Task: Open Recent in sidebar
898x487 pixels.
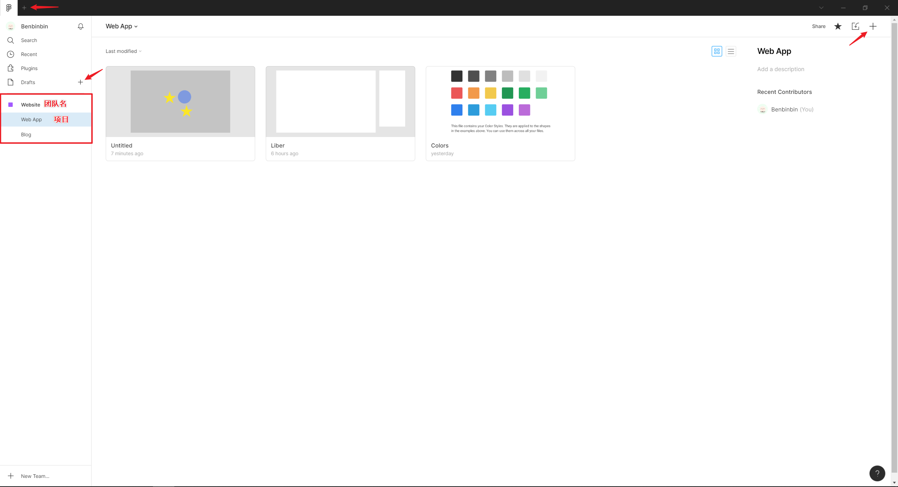Action: tap(29, 54)
